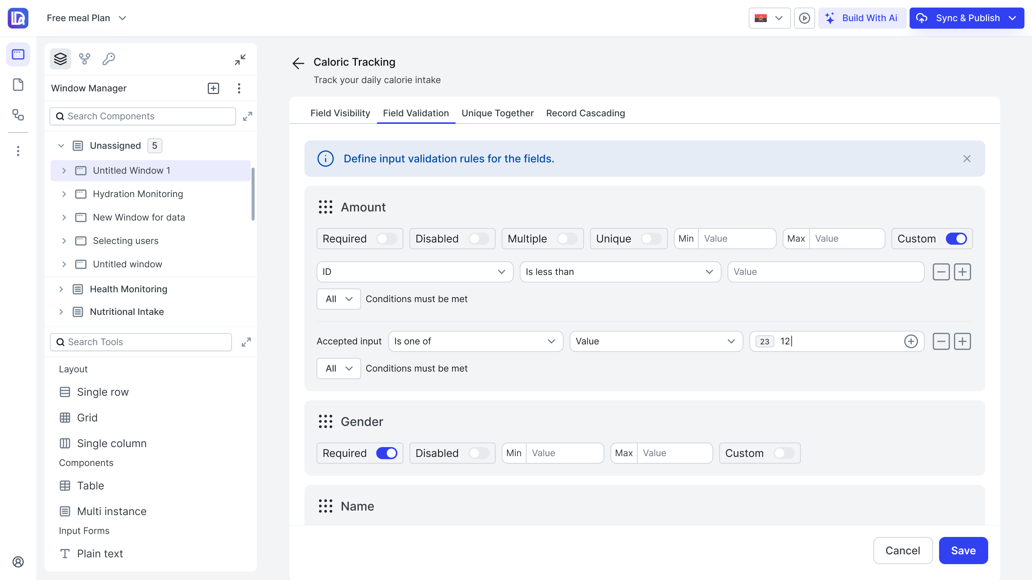The height and width of the screenshot is (580, 1032).
Task: Grab the Amount field drag handle
Action: click(325, 207)
